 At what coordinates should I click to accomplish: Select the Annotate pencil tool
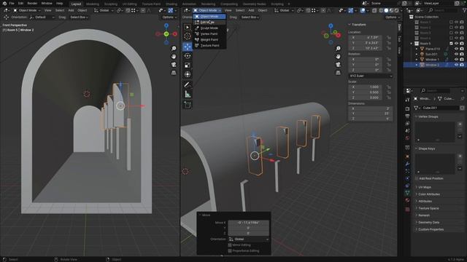188,84
